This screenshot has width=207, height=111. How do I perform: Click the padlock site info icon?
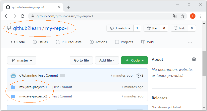32,16
